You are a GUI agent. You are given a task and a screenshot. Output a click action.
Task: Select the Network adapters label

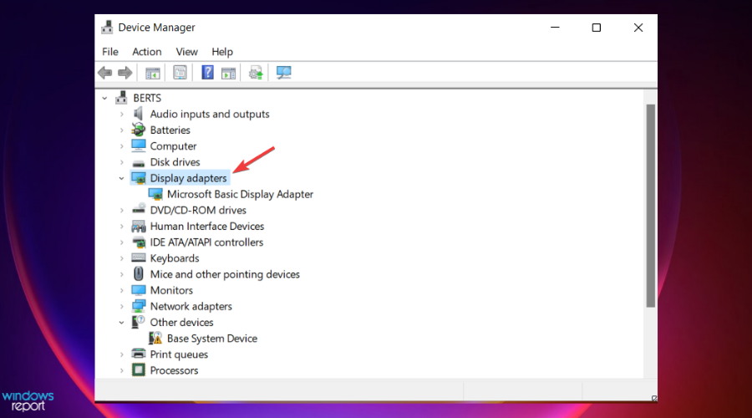[191, 306]
